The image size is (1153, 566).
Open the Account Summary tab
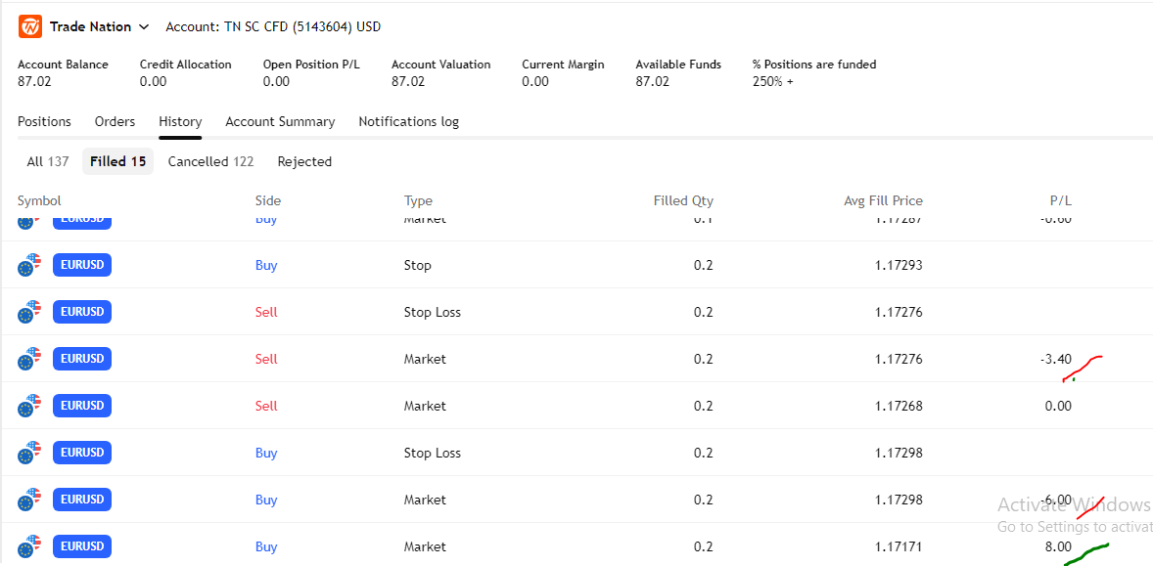tap(280, 121)
